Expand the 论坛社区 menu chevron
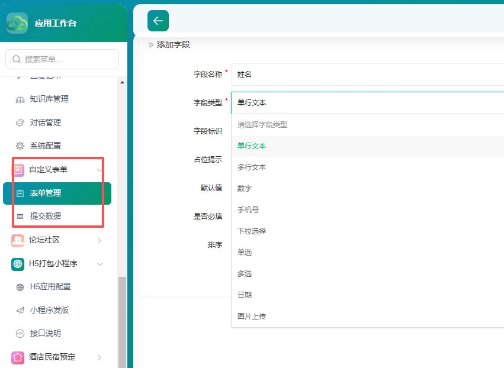The width and height of the screenshot is (504, 368). 99,240
